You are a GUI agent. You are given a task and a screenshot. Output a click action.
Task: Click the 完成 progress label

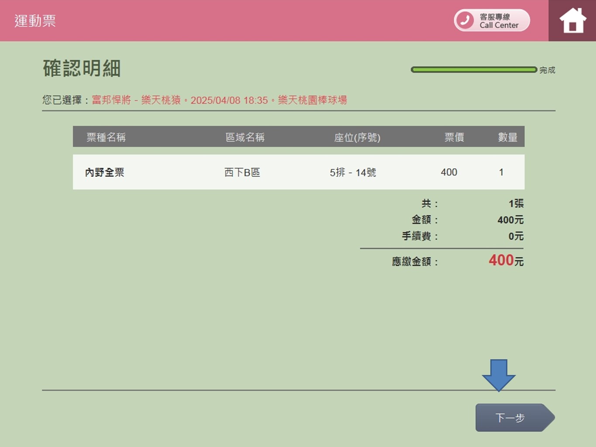click(x=547, y=70)
